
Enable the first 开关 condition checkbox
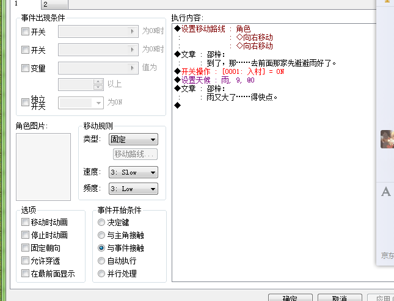[x=25, y=31]
